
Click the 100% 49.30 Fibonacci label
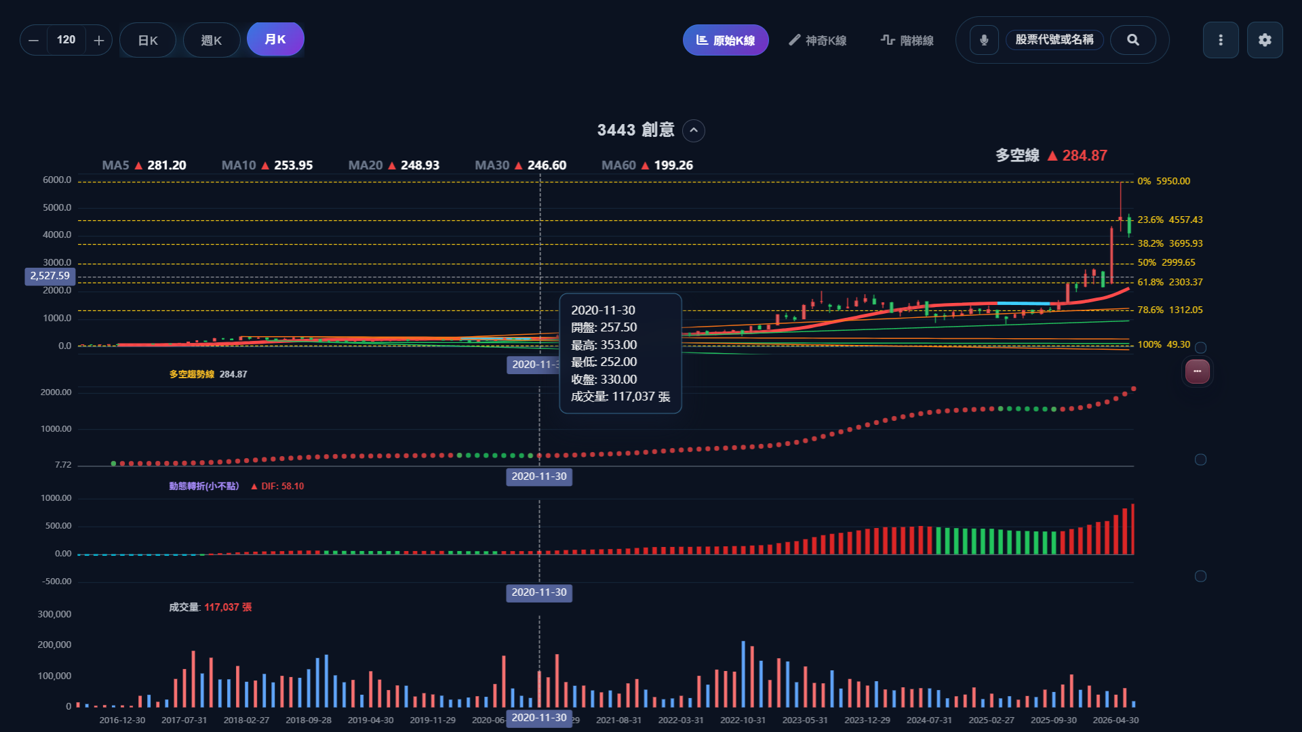1164,344
